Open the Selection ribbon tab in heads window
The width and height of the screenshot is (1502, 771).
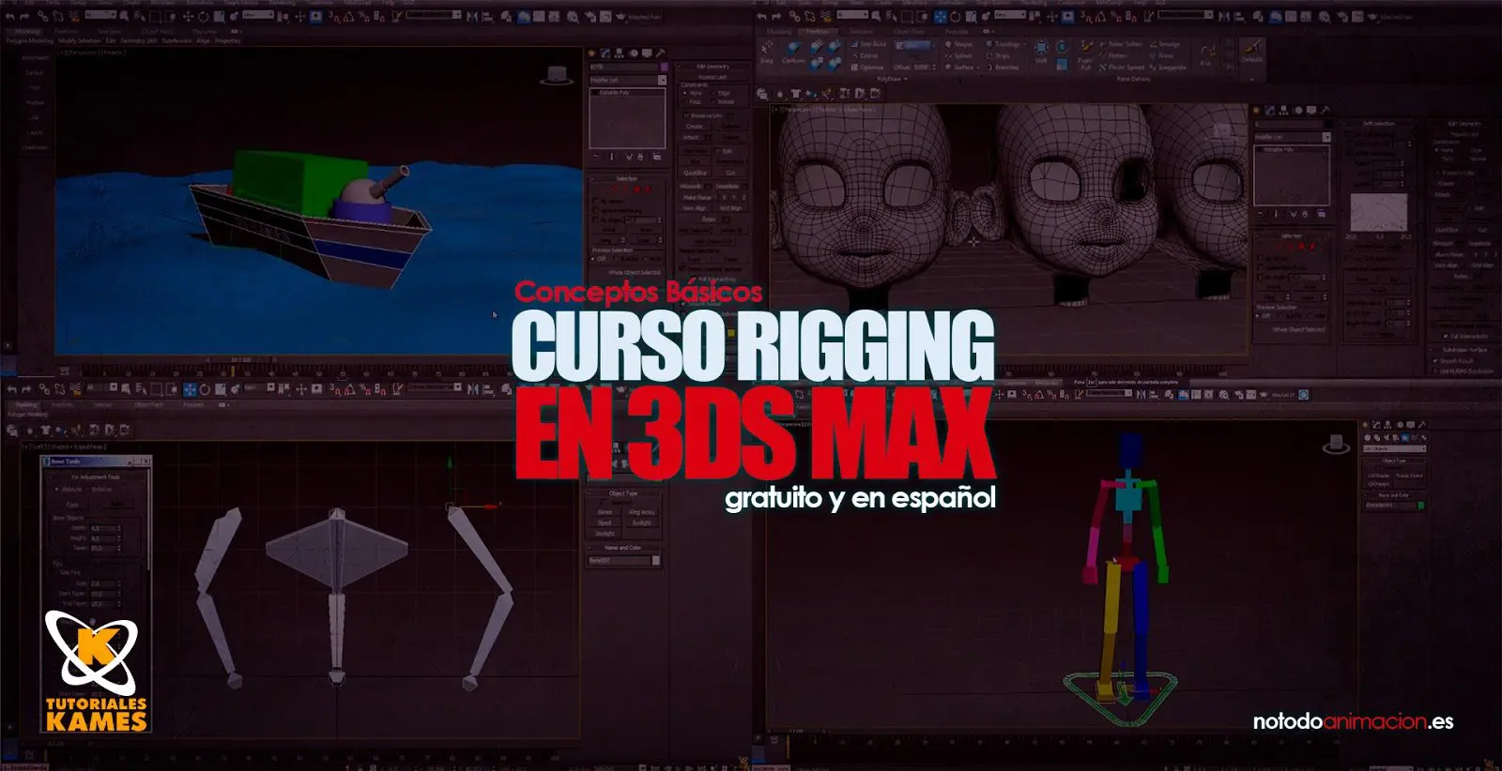click(861, 31)
